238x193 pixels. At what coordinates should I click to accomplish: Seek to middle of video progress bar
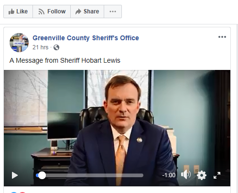pos(89,175)
